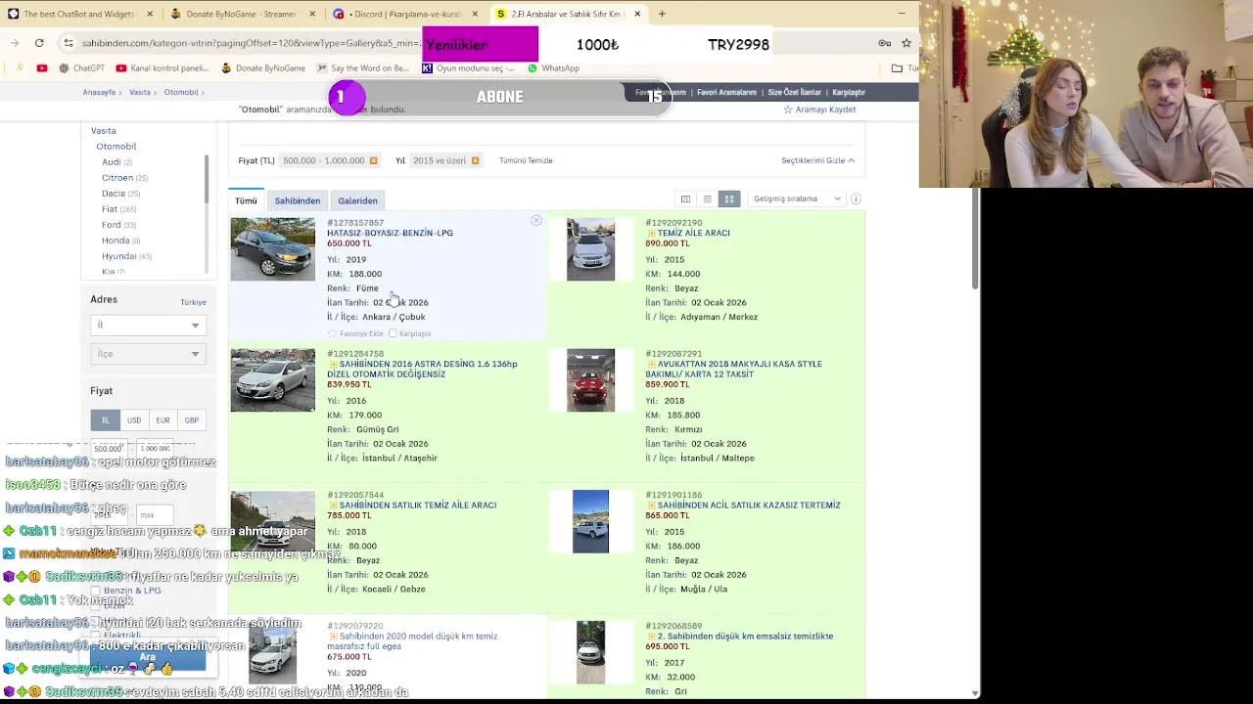Select Ford in category list
The image size is (1253, 704).
coord(111,225)
